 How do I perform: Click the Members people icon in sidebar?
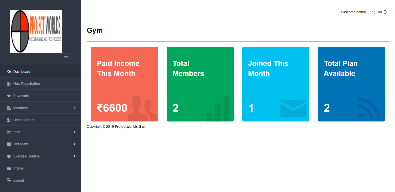tap(9, 108)
